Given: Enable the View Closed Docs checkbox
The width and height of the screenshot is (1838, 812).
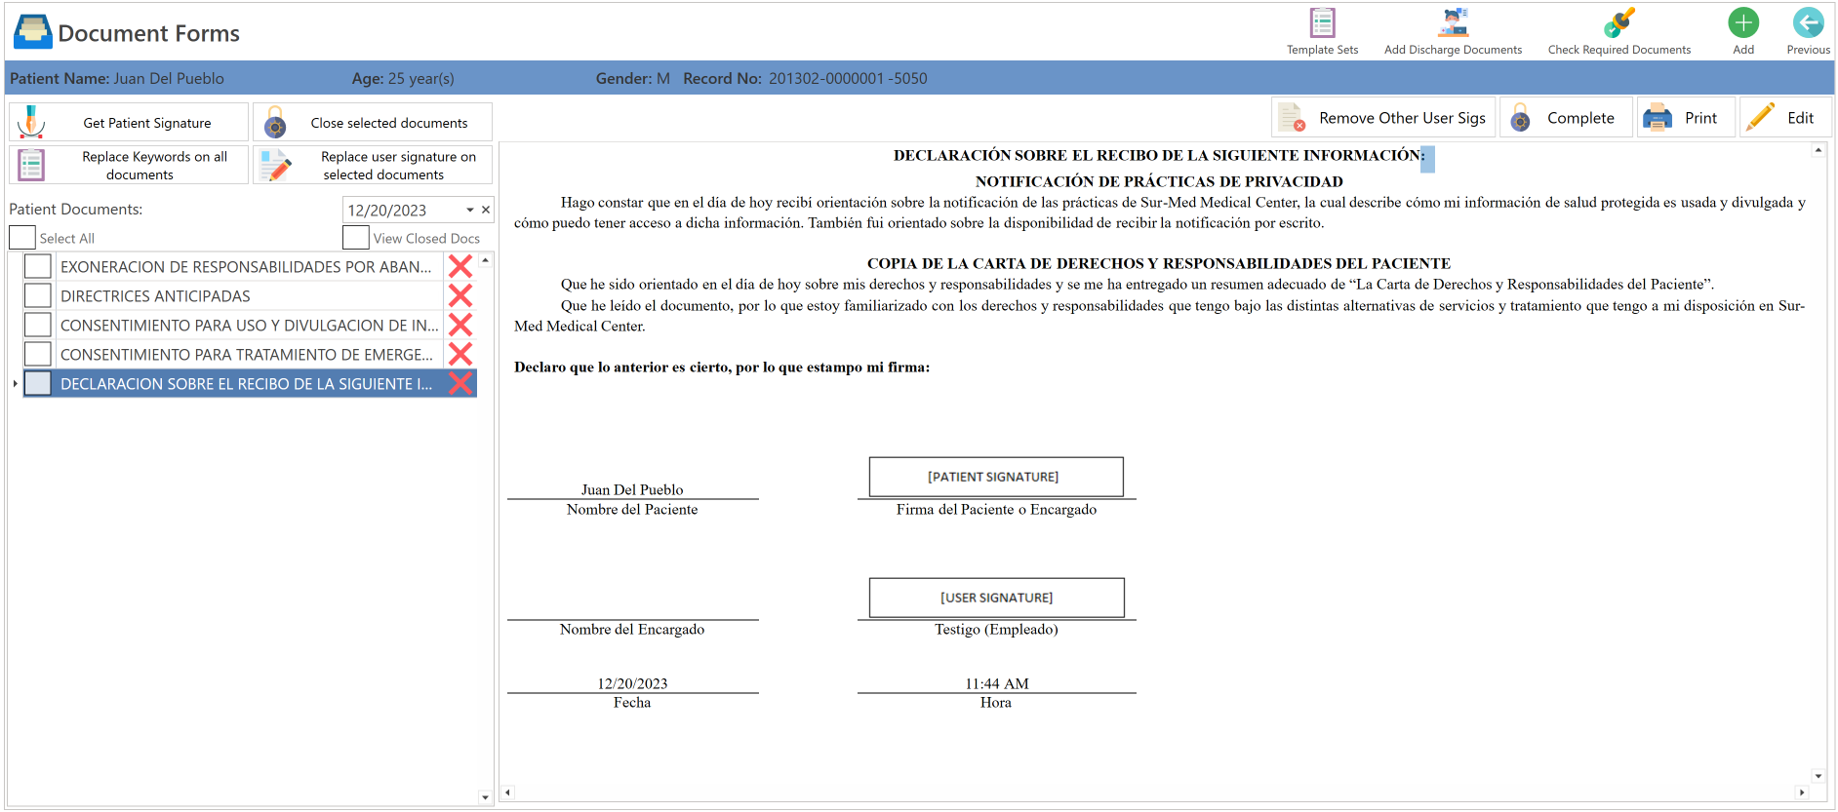Looking at the screenshot, I should pyautogui.click(x=356, y=237).
